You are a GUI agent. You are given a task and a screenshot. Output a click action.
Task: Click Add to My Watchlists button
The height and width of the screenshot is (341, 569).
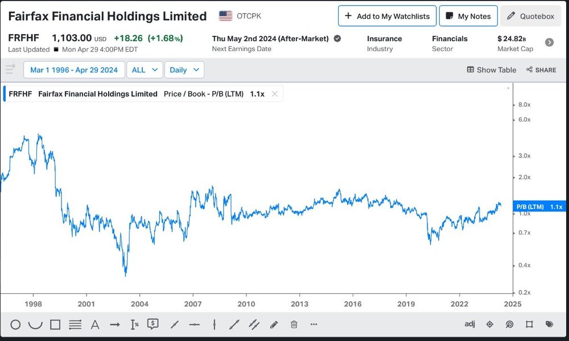point(387,16)
